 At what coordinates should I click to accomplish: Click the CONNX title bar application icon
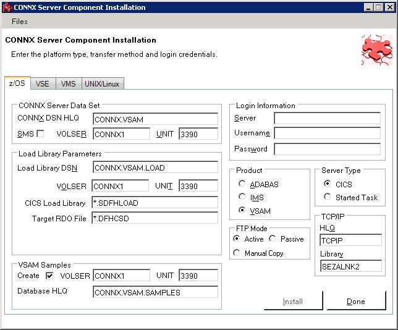(x=7, y=7)
